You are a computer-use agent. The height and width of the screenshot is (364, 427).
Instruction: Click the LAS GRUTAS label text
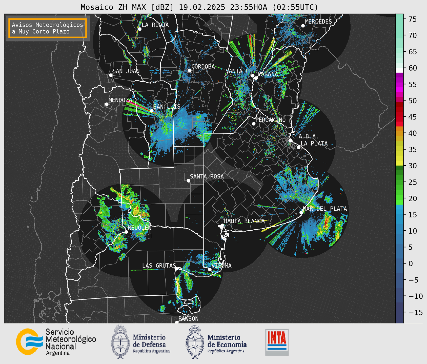[x=159, y=266]
